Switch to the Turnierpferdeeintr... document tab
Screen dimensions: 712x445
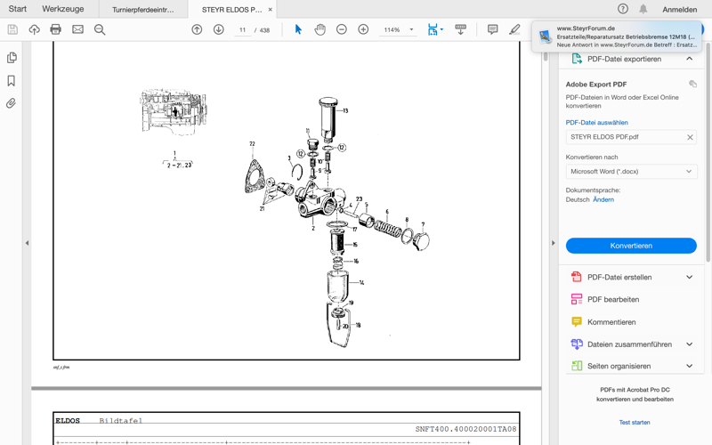click(x=143, y=10)
